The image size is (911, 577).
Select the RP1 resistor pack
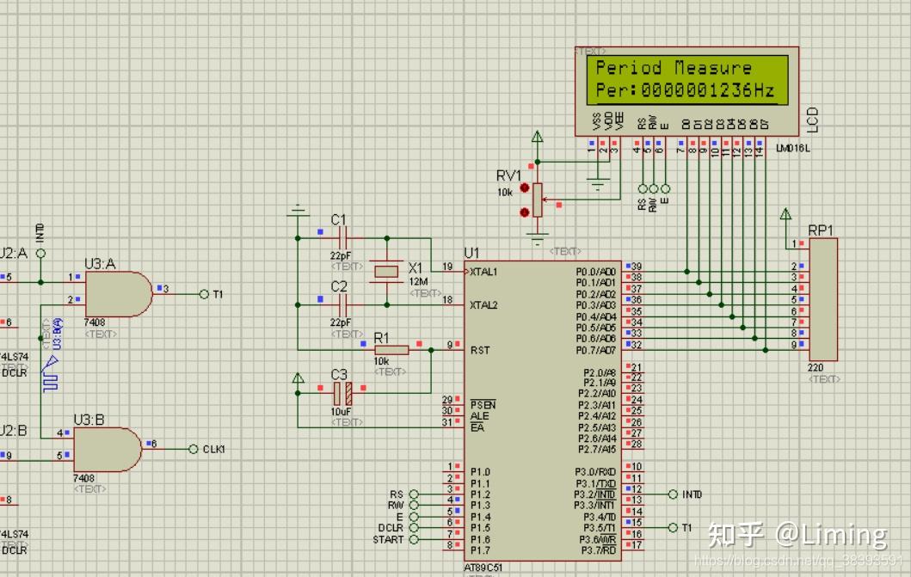[x=823, y=299]
